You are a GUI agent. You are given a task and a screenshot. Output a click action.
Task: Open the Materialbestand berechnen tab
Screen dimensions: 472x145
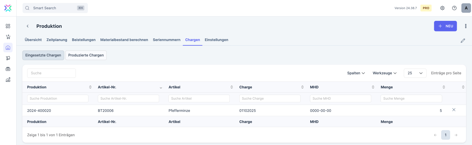point(124,40)
